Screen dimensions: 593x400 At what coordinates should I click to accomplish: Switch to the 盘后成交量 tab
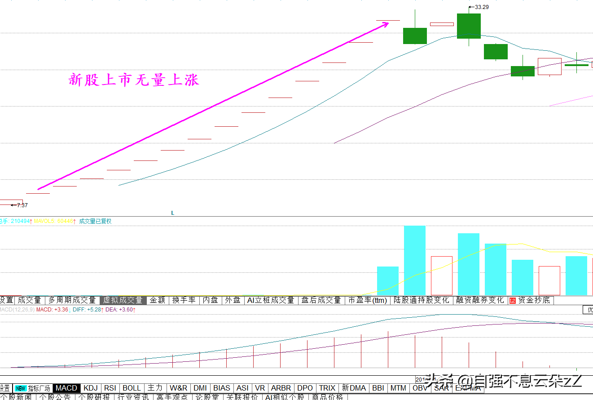[x=321, y=300]
